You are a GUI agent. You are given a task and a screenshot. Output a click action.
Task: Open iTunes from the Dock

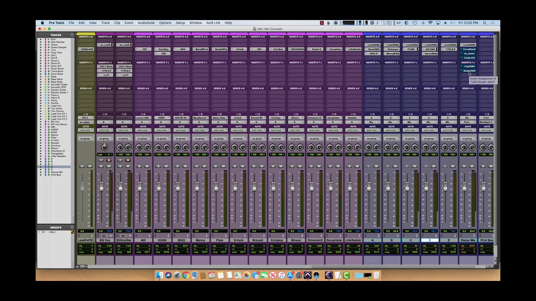[281, 275]
